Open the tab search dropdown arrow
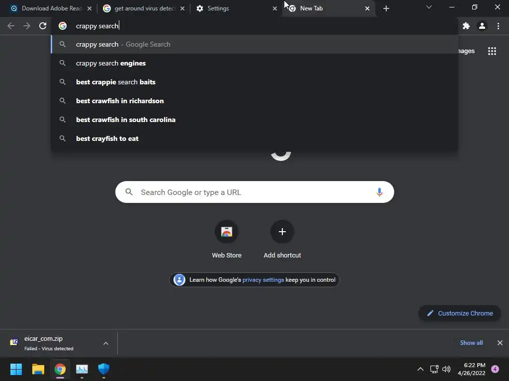Viewport: 509px width, 381px height. pyautogui.click(x=429, y=7)
